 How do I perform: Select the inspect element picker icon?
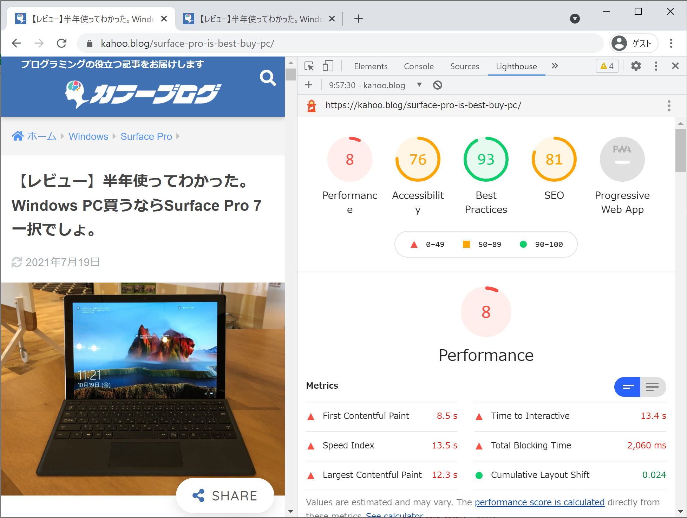coord(309,66)
